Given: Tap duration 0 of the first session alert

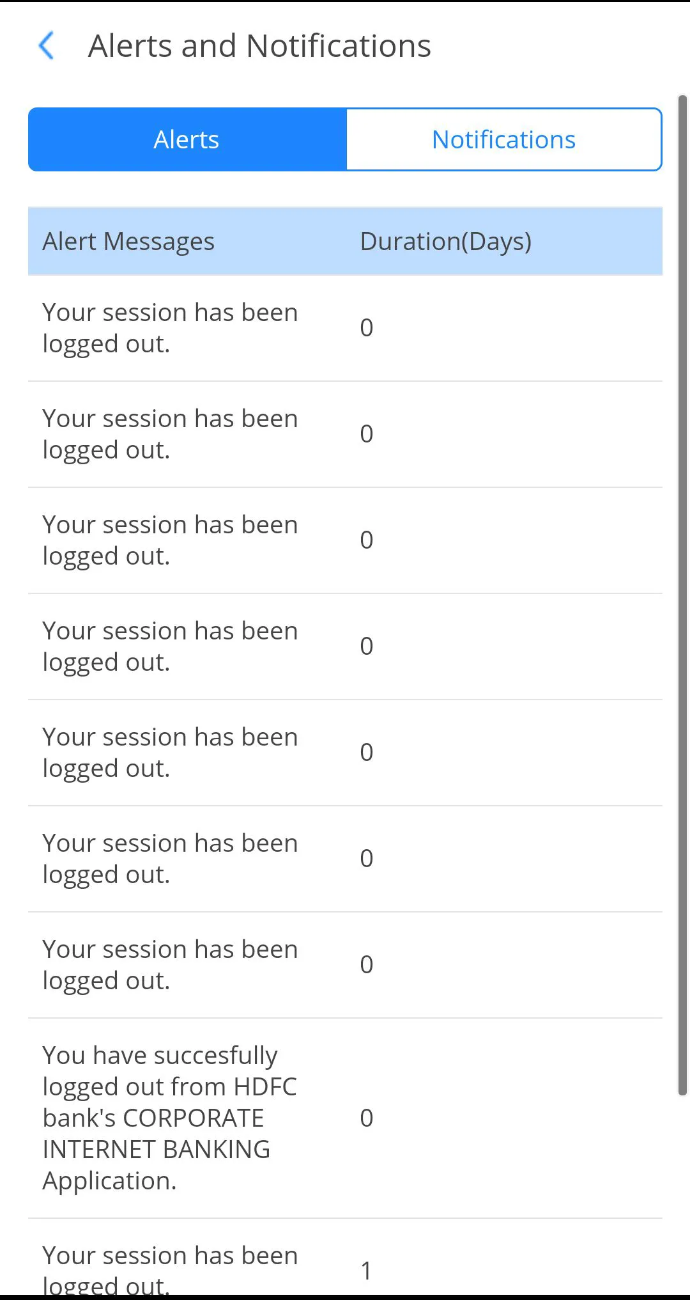Looking at the screenshot, I should pyautogui.click(x=366, y=327).
